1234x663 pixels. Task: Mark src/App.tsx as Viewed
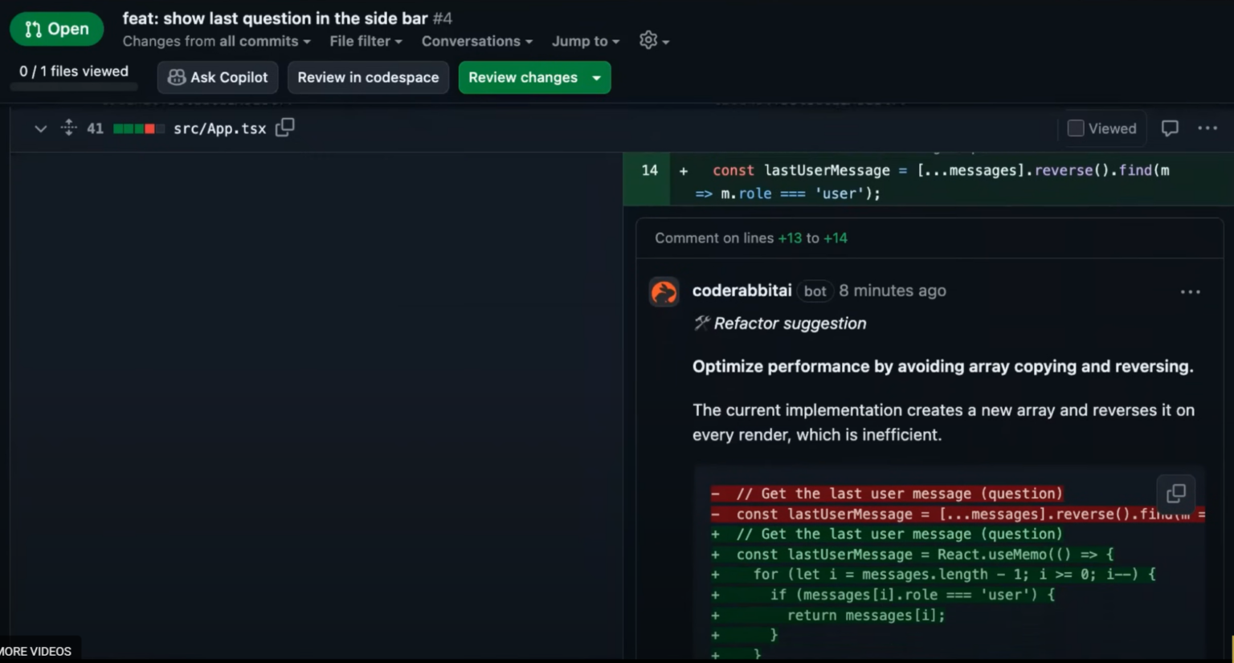tap(1075, 128)
